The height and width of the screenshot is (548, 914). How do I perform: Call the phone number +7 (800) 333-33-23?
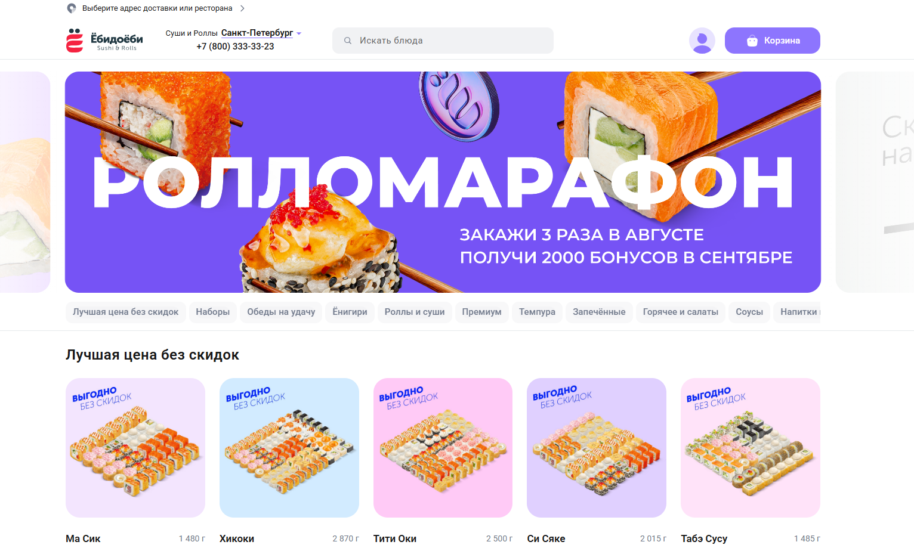pos(235,47)
